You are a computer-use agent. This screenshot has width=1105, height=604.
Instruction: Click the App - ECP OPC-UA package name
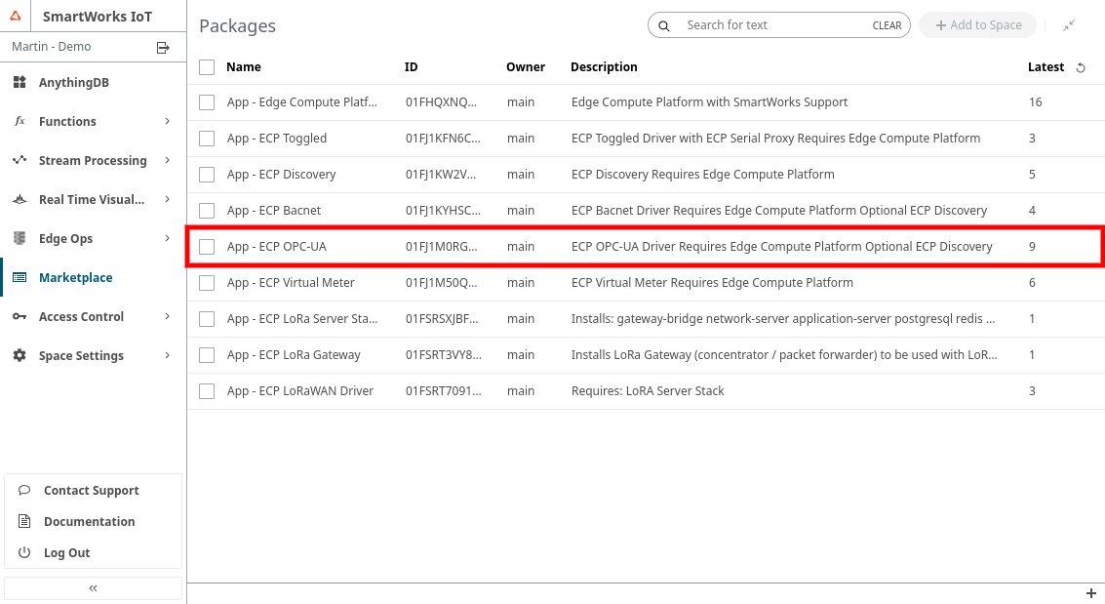(276, 247)
